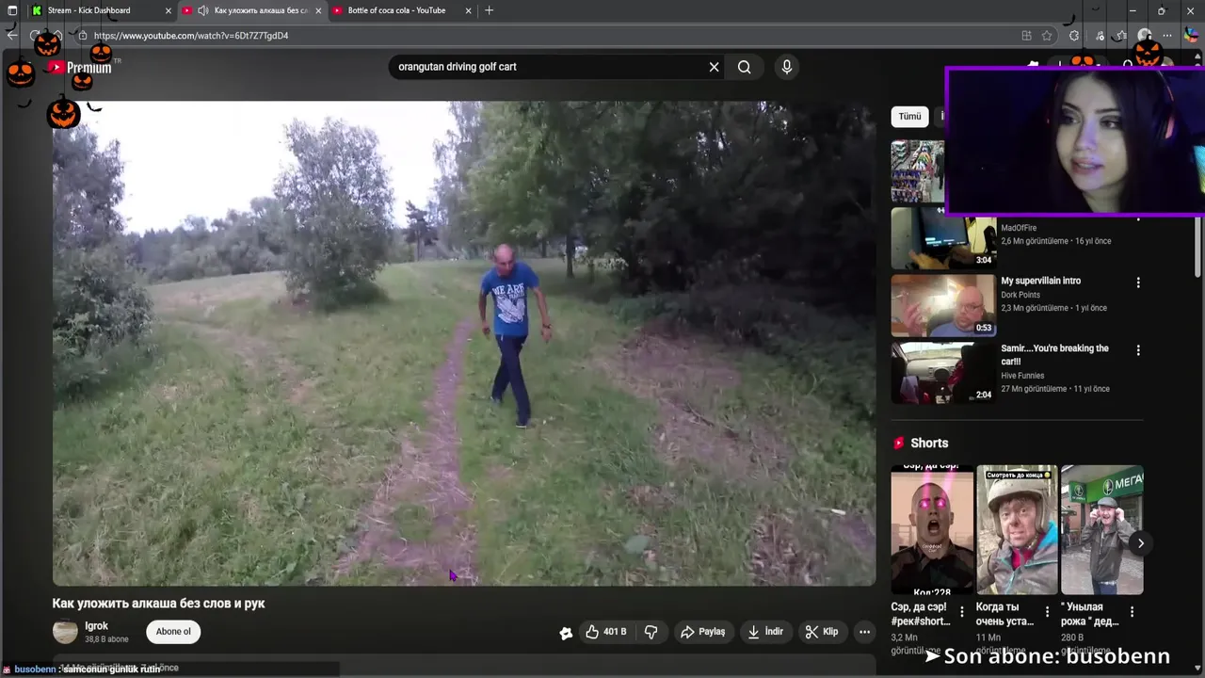This screenshot has width=1205, height=678.
Task: Open options for Когда ты очень уста short
Action: click(x=1047, y=612)
